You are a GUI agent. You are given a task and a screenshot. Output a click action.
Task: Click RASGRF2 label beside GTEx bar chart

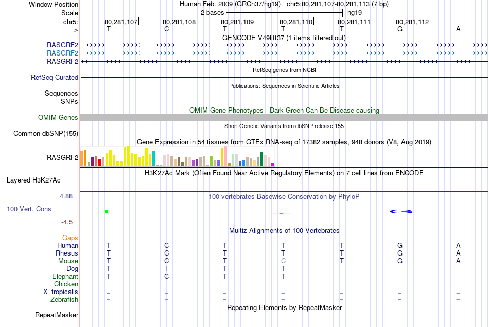click(x=62, y=157)
